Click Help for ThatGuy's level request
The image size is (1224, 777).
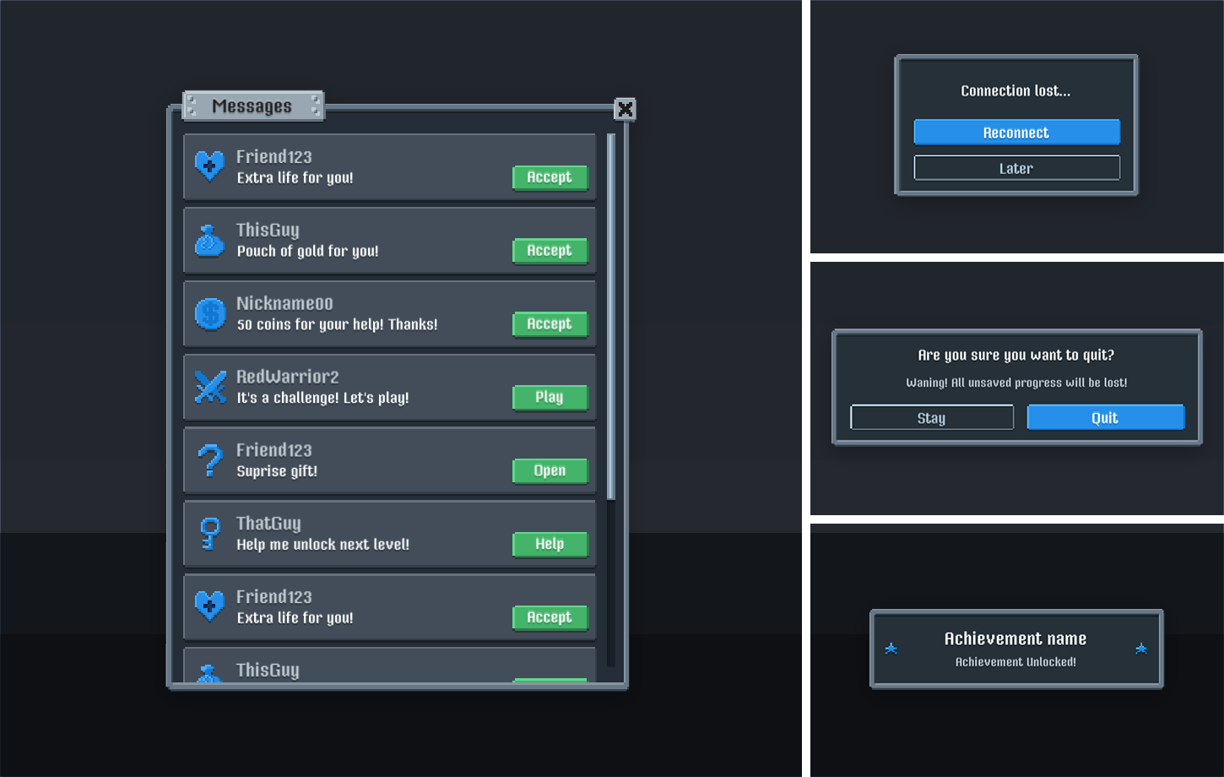[550, 544]
